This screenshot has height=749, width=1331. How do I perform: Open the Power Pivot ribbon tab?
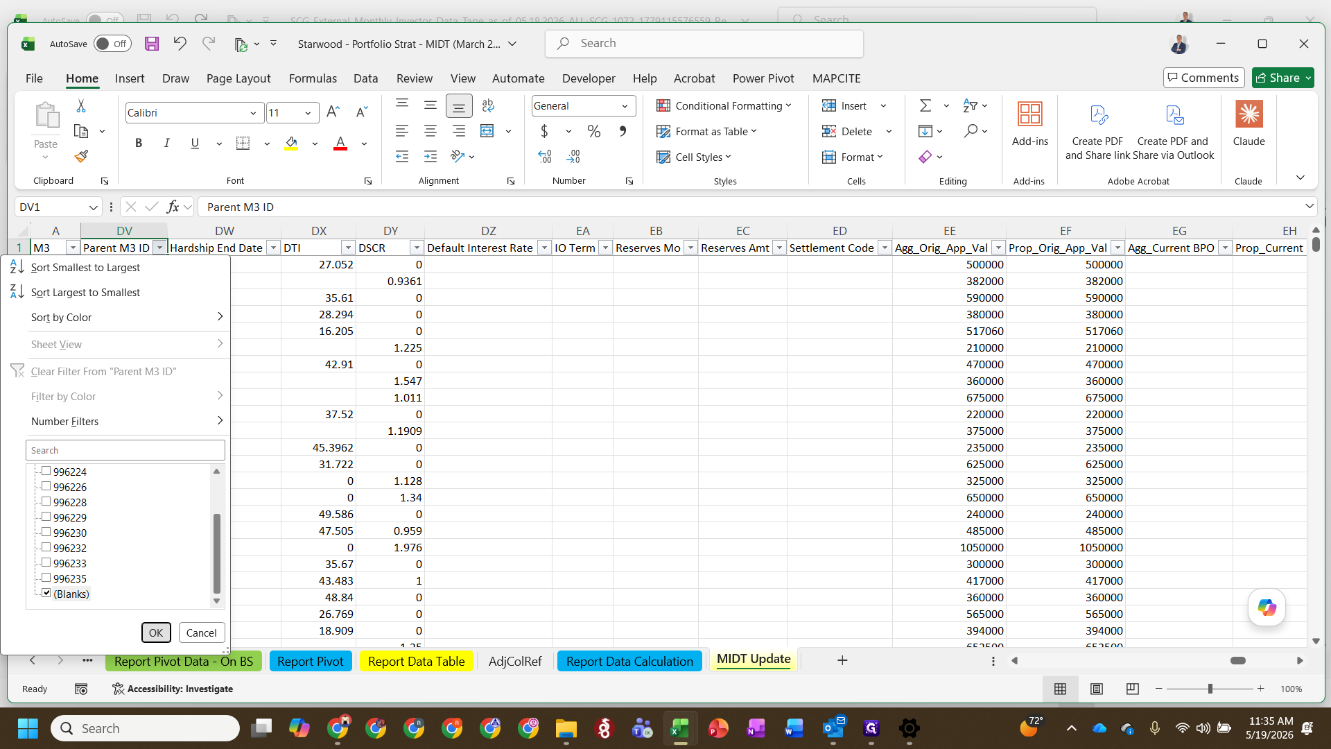(x=763, y=78)
